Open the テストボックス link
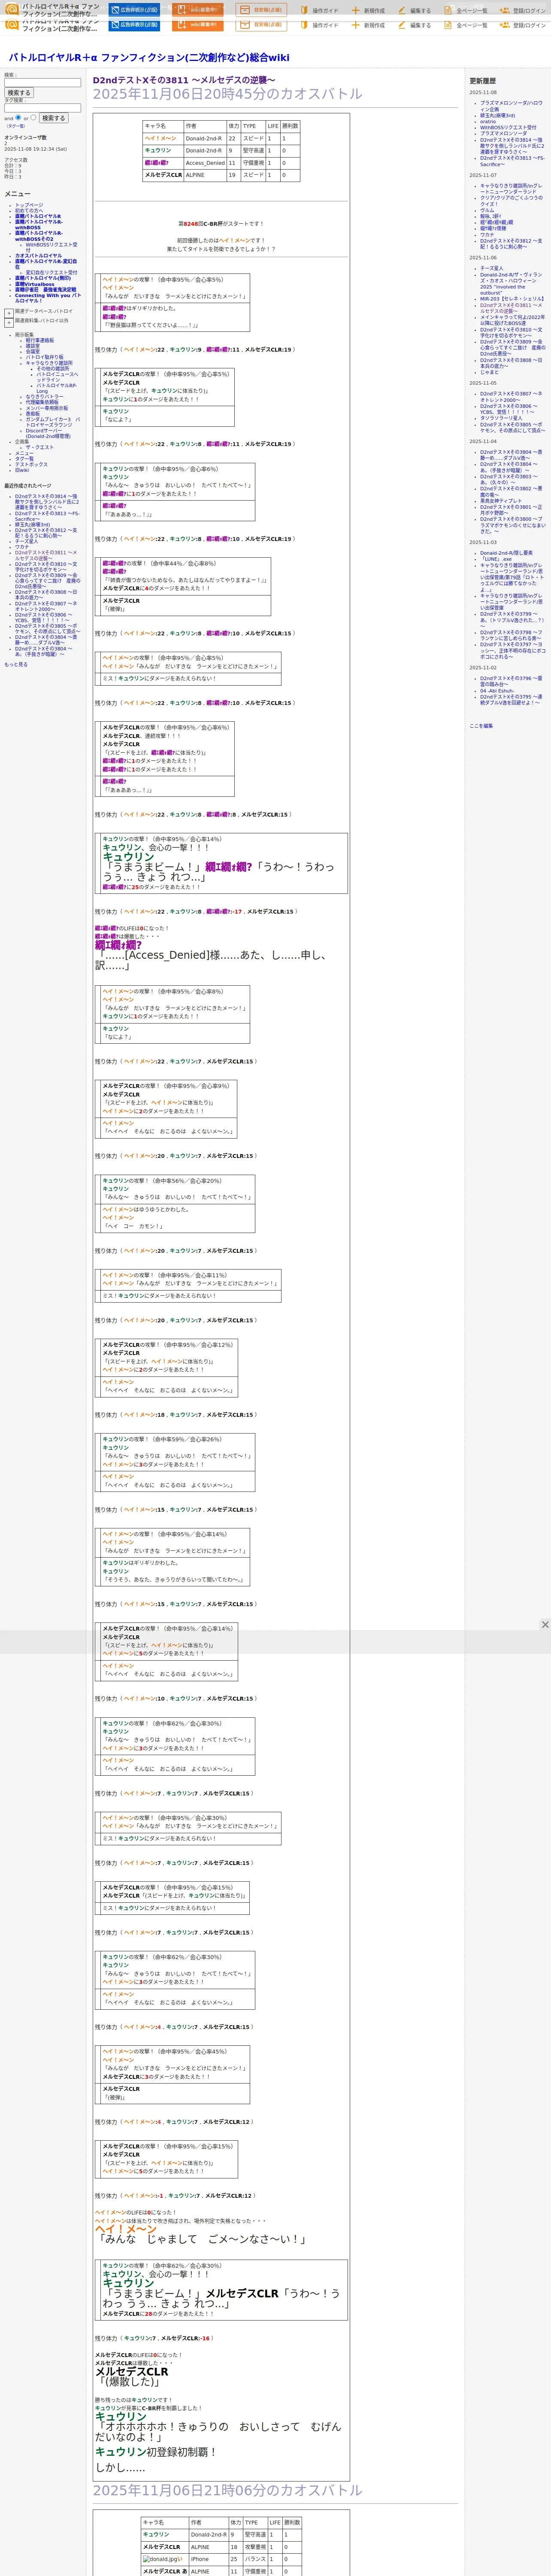Screen dimensions: 551x2576 coord(31,464)
